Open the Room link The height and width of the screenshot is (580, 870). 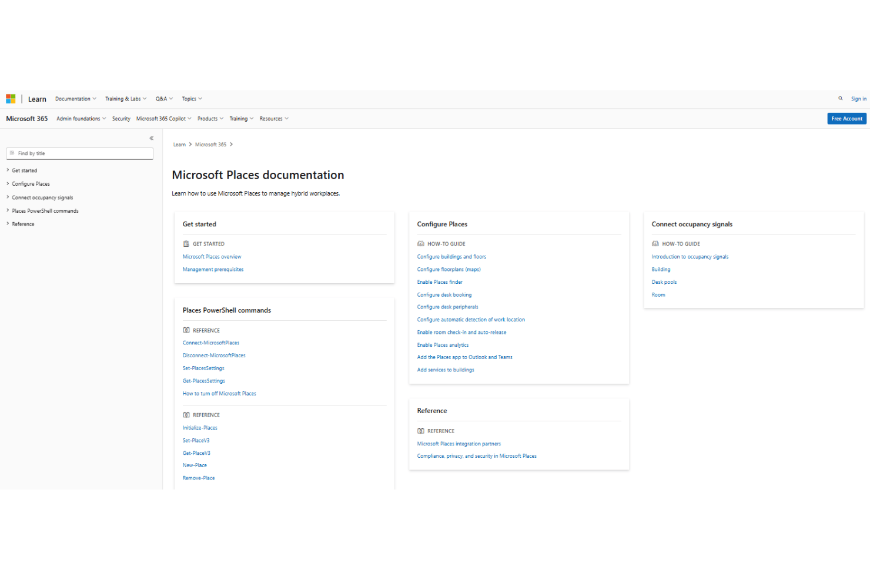658,295
